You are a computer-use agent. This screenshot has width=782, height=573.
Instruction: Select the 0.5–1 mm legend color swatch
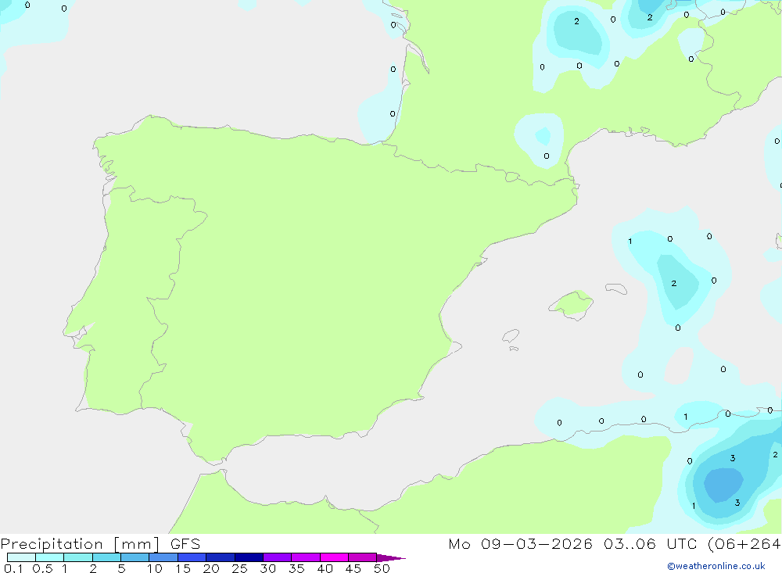click(49, 557)
